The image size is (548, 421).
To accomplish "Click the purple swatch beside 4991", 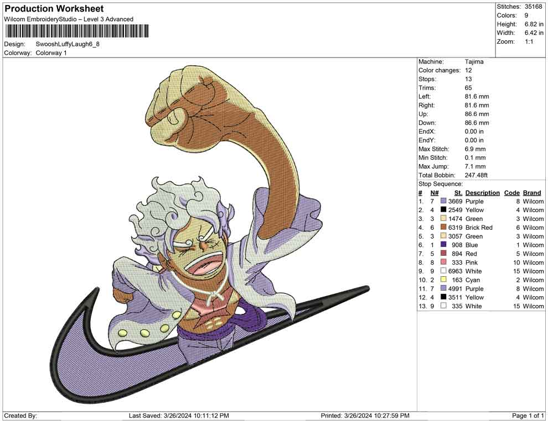I will click(443, 288).
